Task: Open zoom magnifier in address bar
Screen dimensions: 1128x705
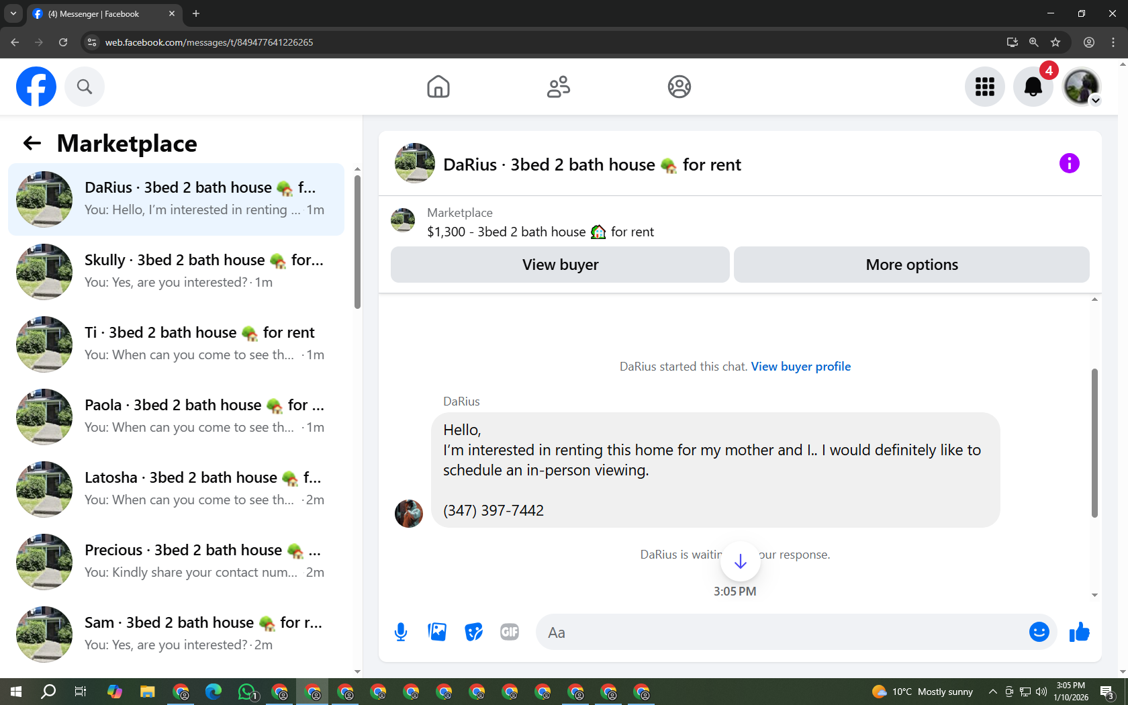Action: tap(1034, 42)
